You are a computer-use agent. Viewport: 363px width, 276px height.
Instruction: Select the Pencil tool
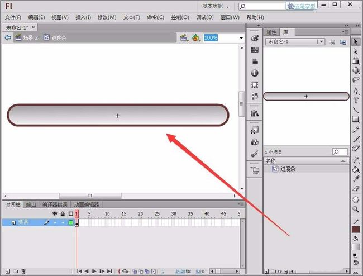(x=356, y=129)
